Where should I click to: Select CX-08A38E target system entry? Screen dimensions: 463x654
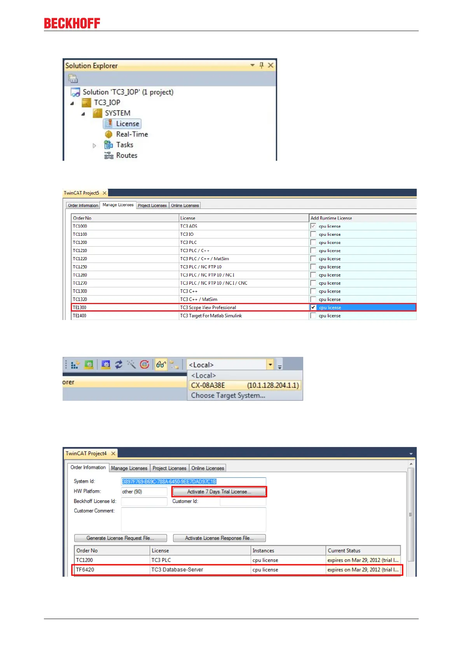tap(245, 385)
